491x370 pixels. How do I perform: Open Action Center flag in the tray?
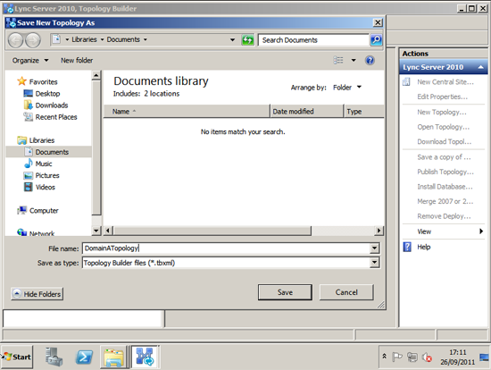(397, 357)
